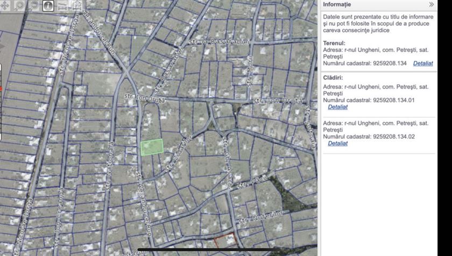Image resolution: width=452 pixels, height=256 pixels.
Task: Open Detaliat link for building 9259208.134.01
Action: click(x=337, y=107)
